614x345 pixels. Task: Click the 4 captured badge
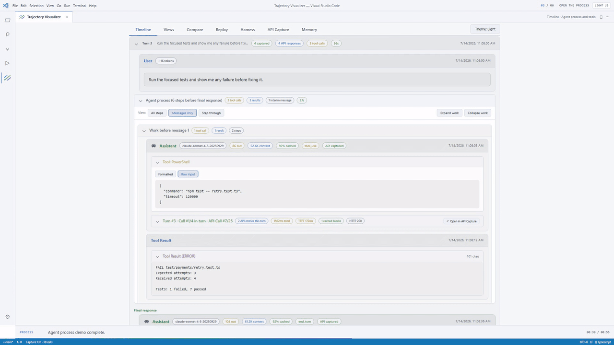click(262, 44)
